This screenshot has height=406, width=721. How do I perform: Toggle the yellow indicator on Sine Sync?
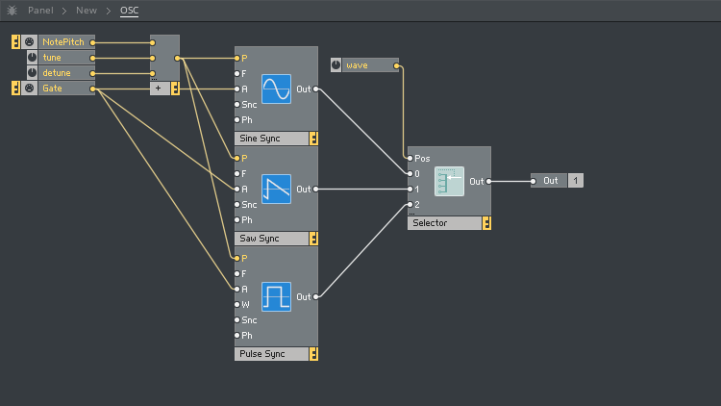coord(312,139)
